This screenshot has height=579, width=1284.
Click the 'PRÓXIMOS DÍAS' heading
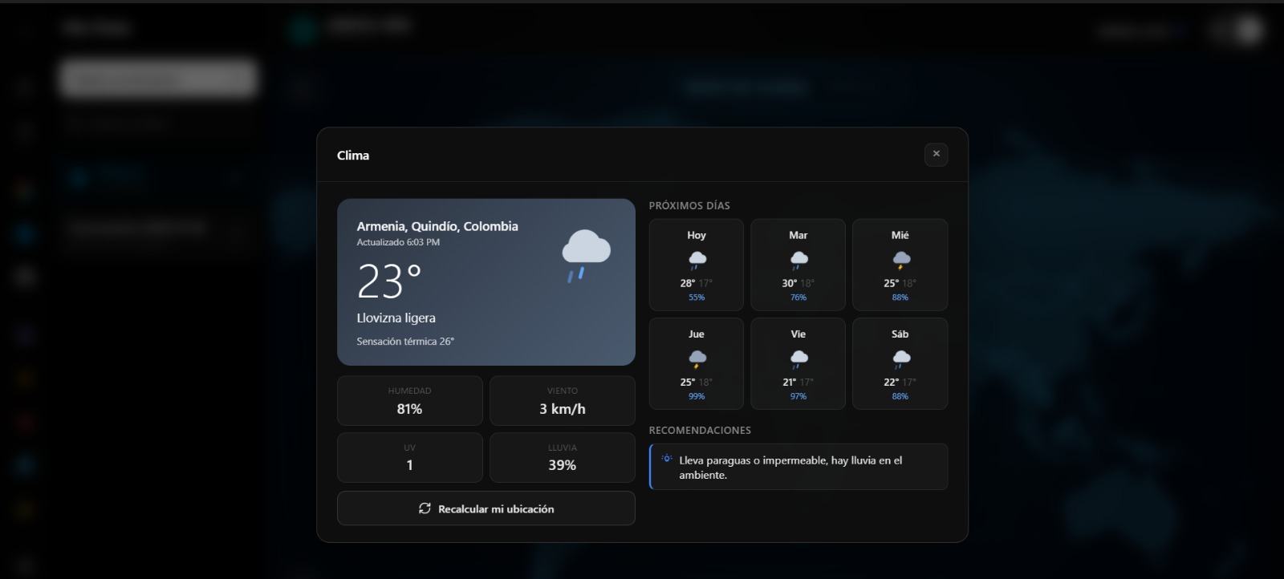[x=689, y=205]
